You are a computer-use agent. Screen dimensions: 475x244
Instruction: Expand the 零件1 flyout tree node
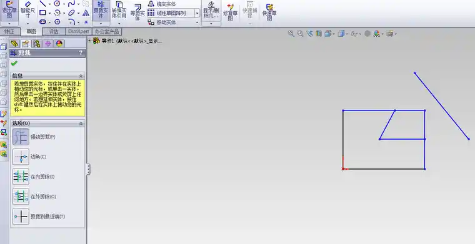(x=89, y=41)
